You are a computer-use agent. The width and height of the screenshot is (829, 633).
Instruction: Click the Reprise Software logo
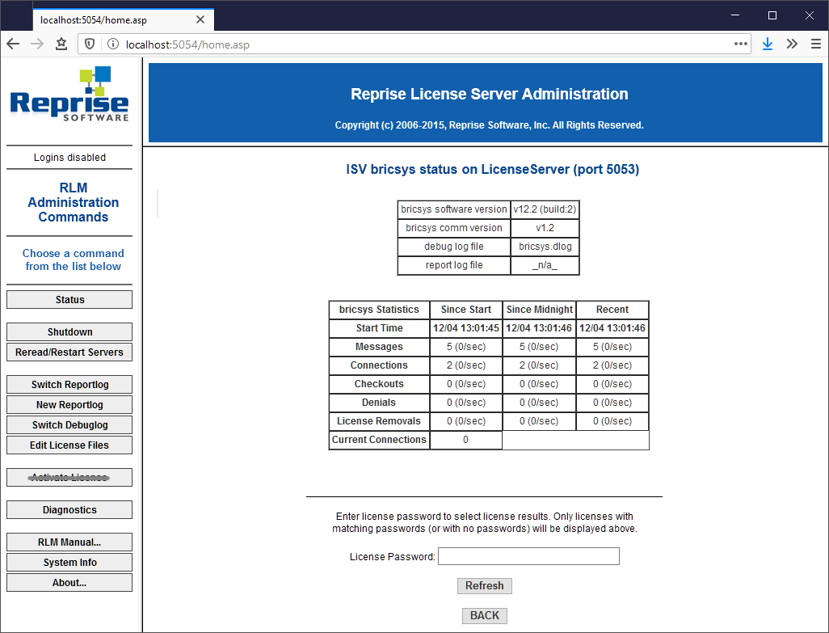(69, 95)
